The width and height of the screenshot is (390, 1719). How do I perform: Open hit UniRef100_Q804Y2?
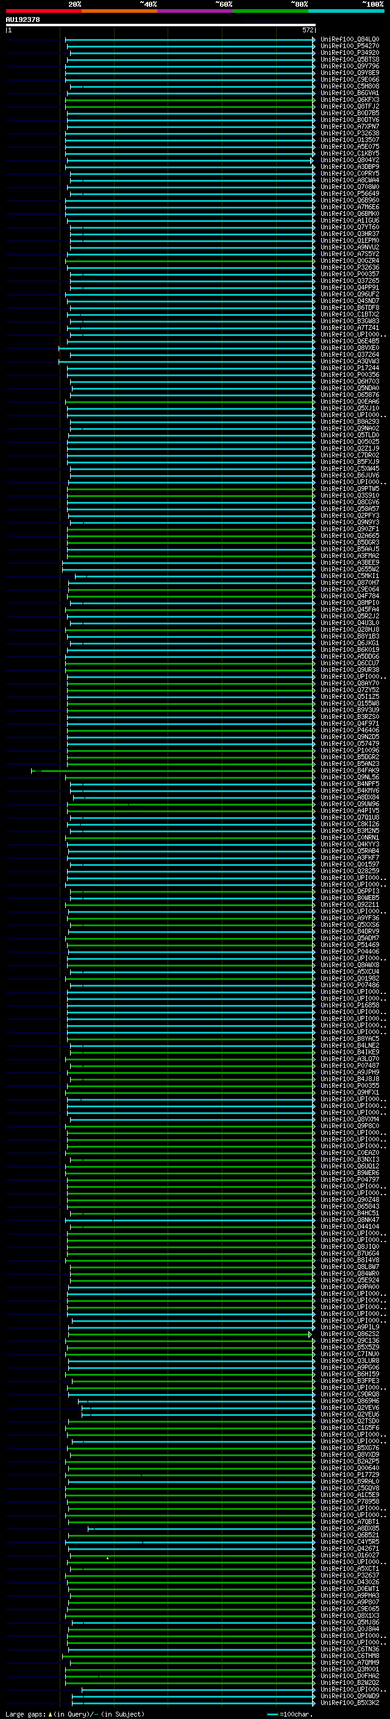pyautogui.click(x=350, y=160)
